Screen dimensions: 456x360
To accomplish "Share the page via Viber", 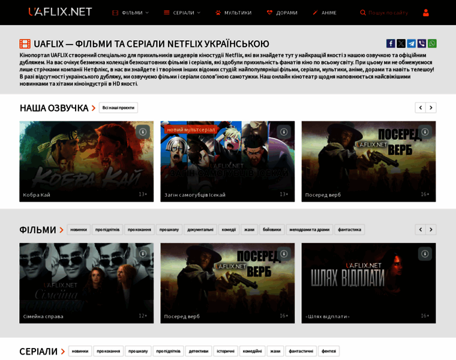I will [x=422, y=44].
